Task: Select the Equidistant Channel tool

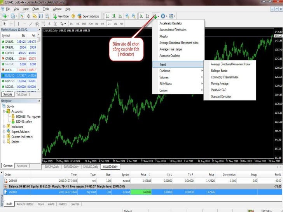Action: 37,24
